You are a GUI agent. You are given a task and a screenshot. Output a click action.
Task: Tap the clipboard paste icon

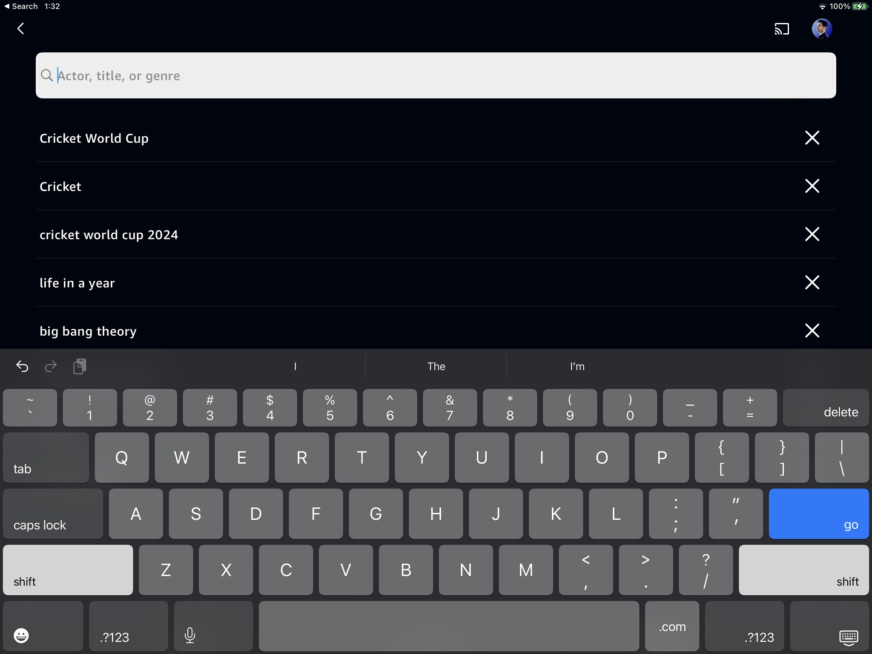[80, 366]
